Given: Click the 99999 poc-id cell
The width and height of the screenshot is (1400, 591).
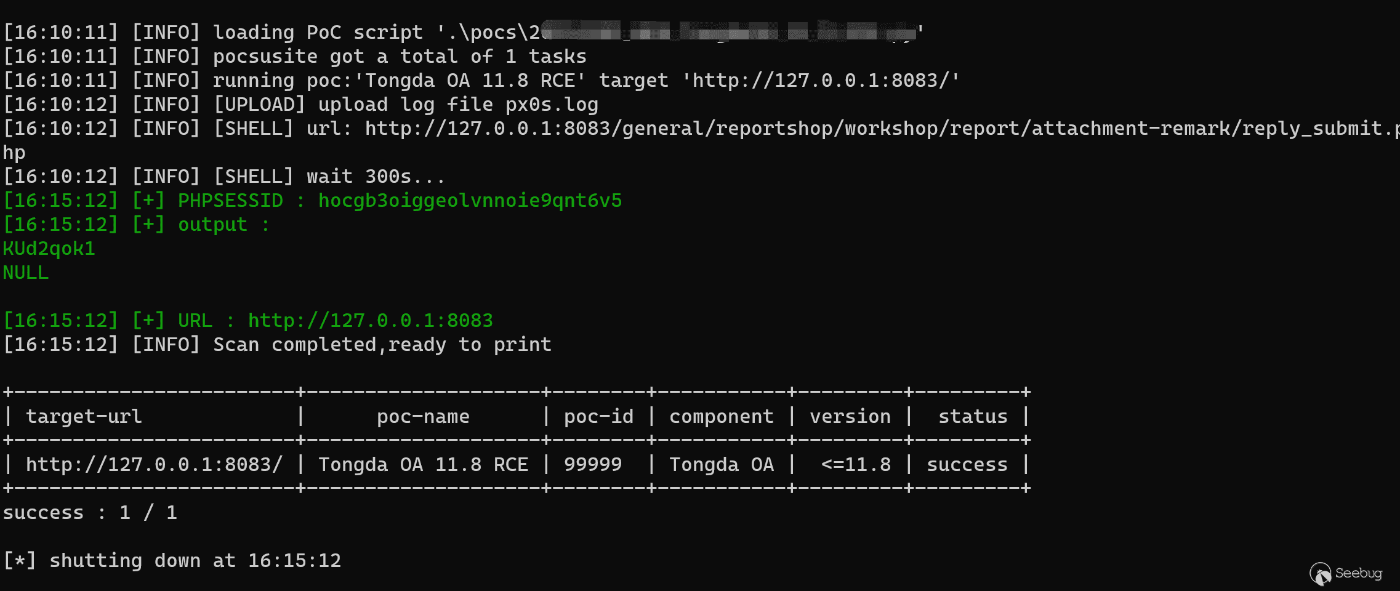Looking at the screenshot, I should [592, 465].
